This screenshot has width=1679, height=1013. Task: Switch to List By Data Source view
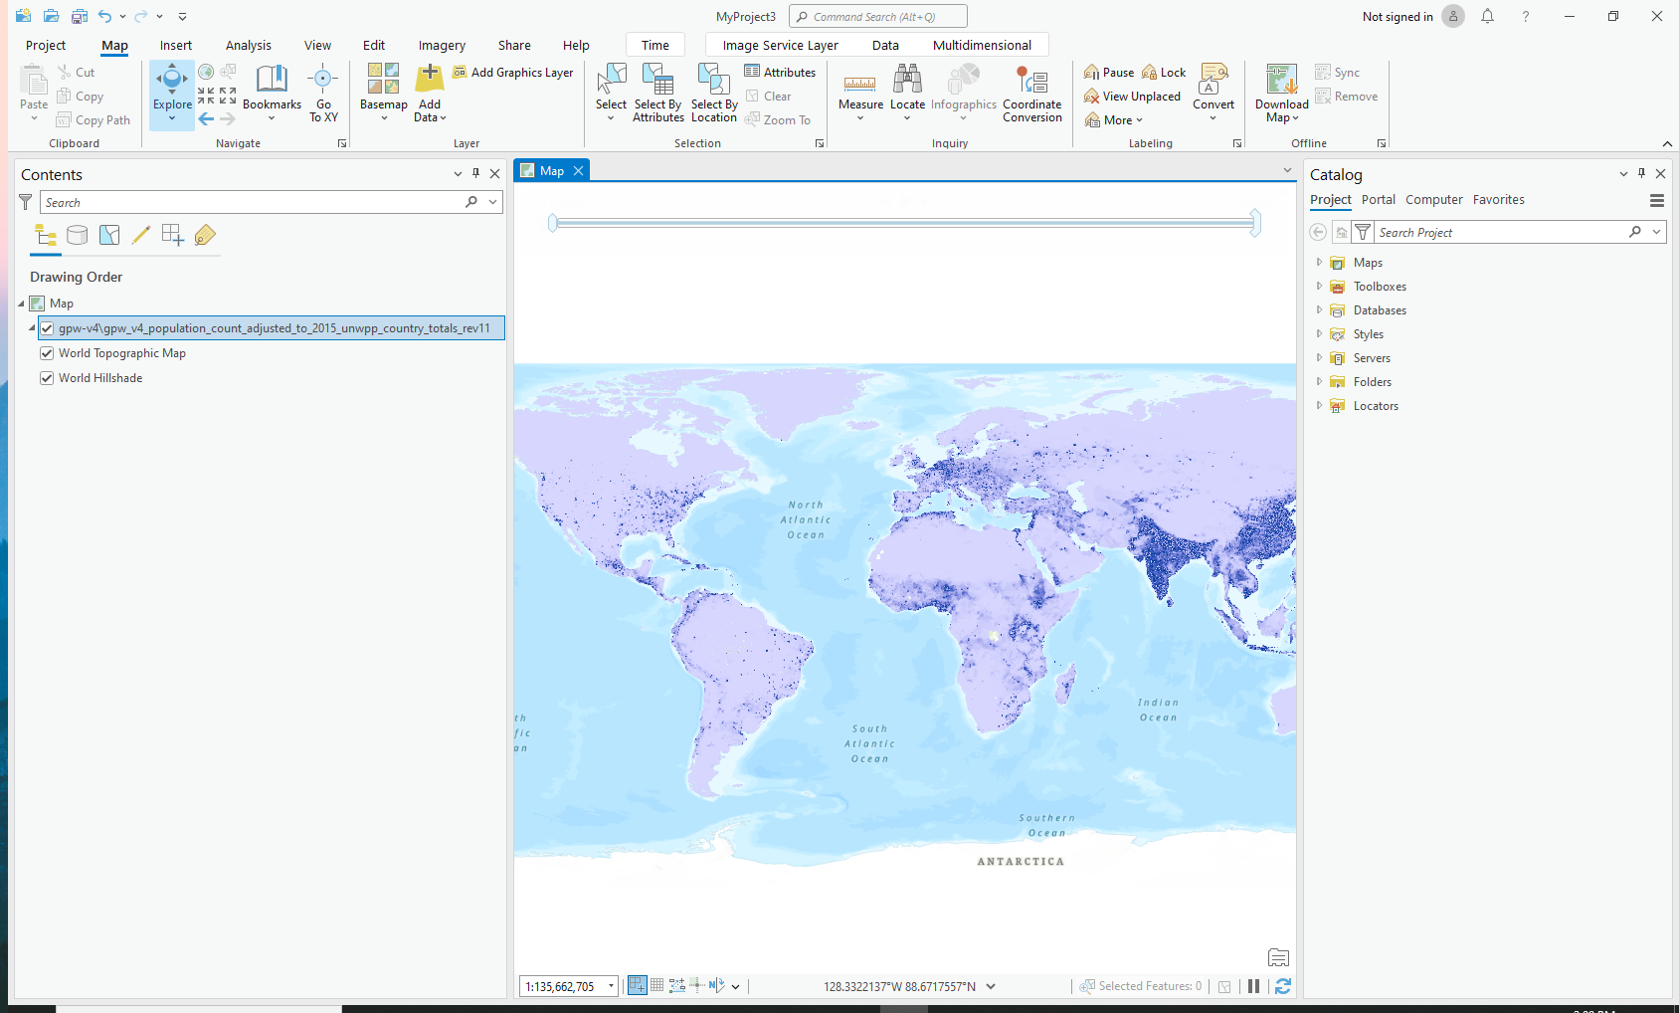point(77,235)
